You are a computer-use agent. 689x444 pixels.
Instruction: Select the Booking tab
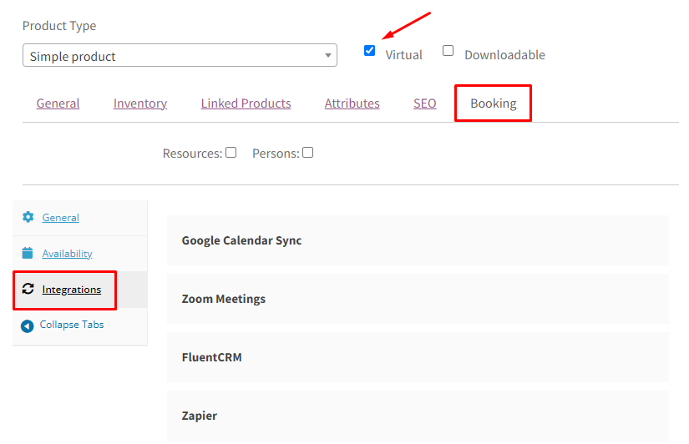494,103
